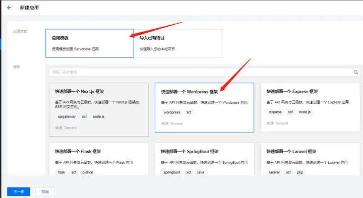Click the flask tag
363x198 pixels.
point(62,172)
